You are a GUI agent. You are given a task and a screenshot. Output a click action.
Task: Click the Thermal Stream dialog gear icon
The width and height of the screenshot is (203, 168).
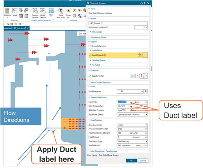tap(88, 3)
